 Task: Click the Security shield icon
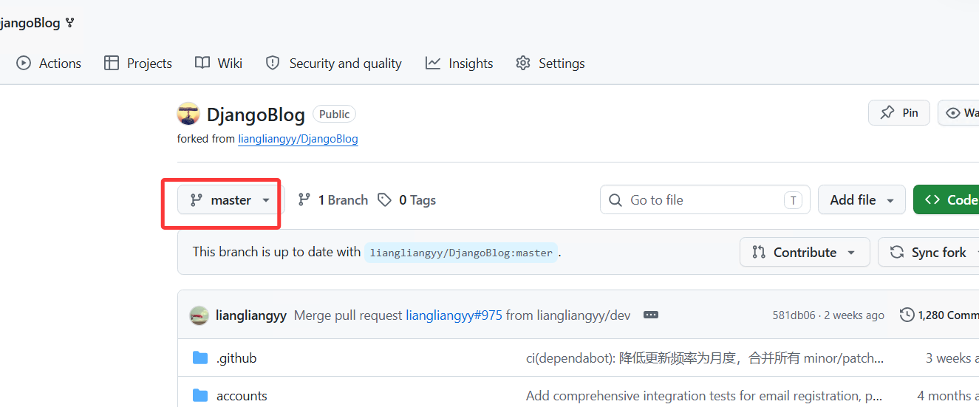coord(273,64)
